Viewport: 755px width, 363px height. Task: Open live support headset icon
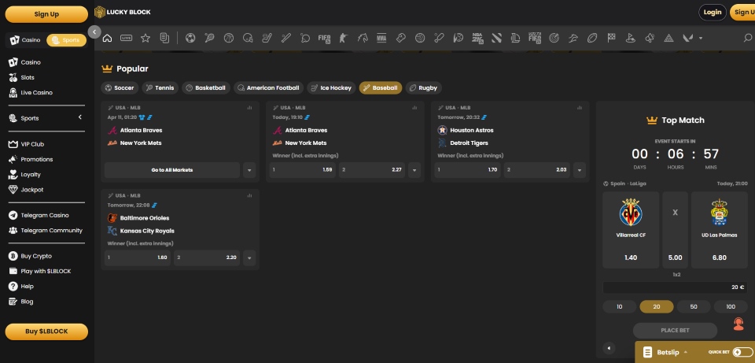[738, 324]
